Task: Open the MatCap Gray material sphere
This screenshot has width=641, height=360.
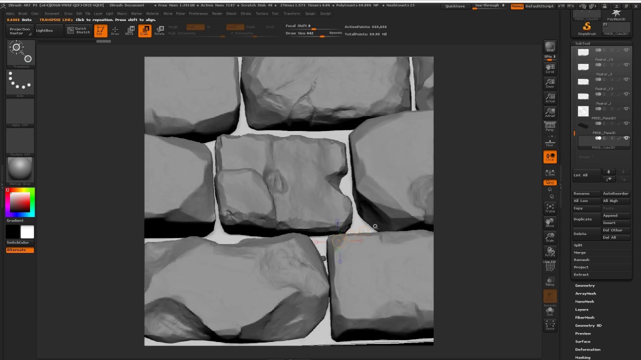Action: point(21,170)
